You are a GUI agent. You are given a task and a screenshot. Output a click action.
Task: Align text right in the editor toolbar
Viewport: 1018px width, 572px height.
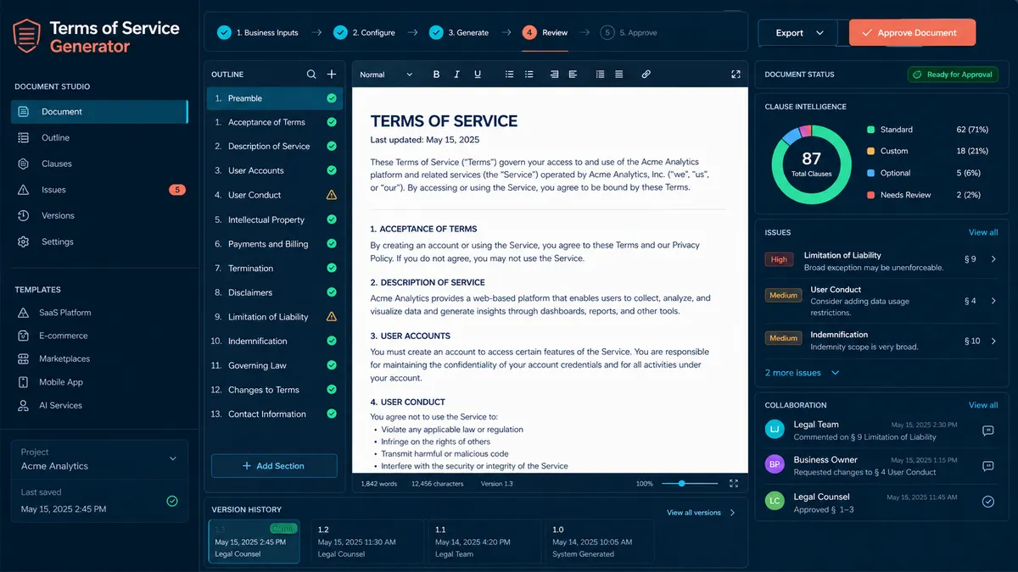click(554, 75)
